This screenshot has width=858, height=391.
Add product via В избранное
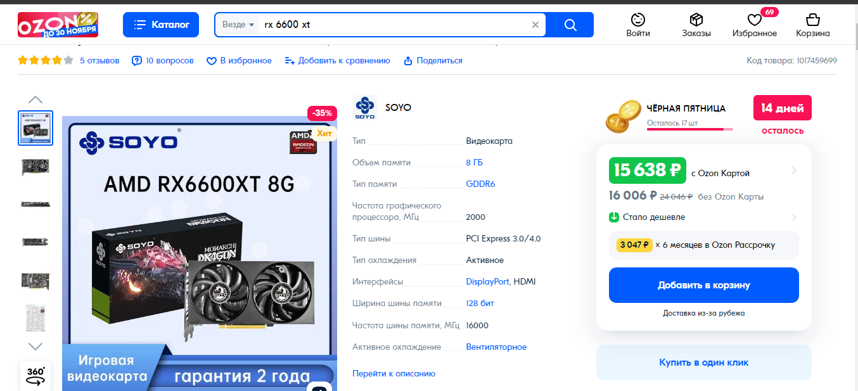[x=239, y=61]
